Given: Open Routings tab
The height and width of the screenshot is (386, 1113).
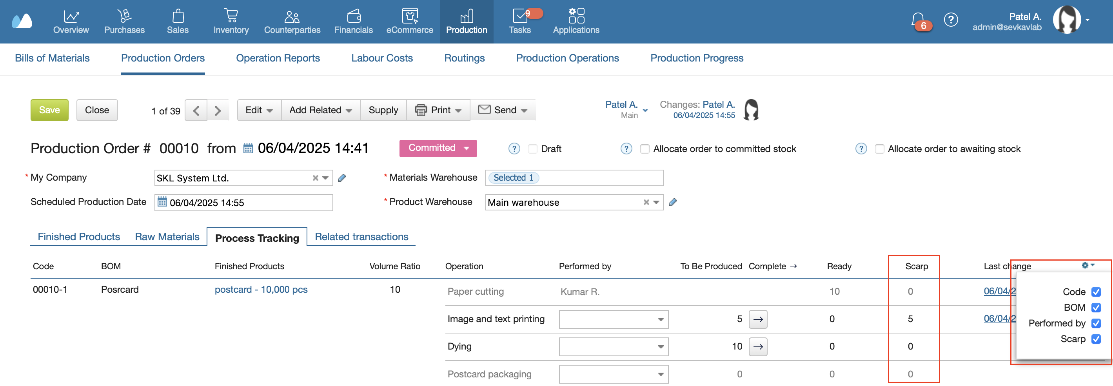Looking at the screenshot, I should coord(465,58).
